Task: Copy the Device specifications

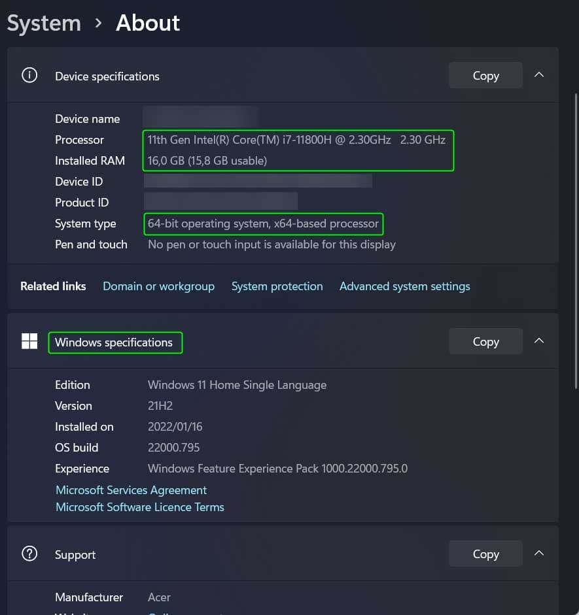Action: [485, 75]
